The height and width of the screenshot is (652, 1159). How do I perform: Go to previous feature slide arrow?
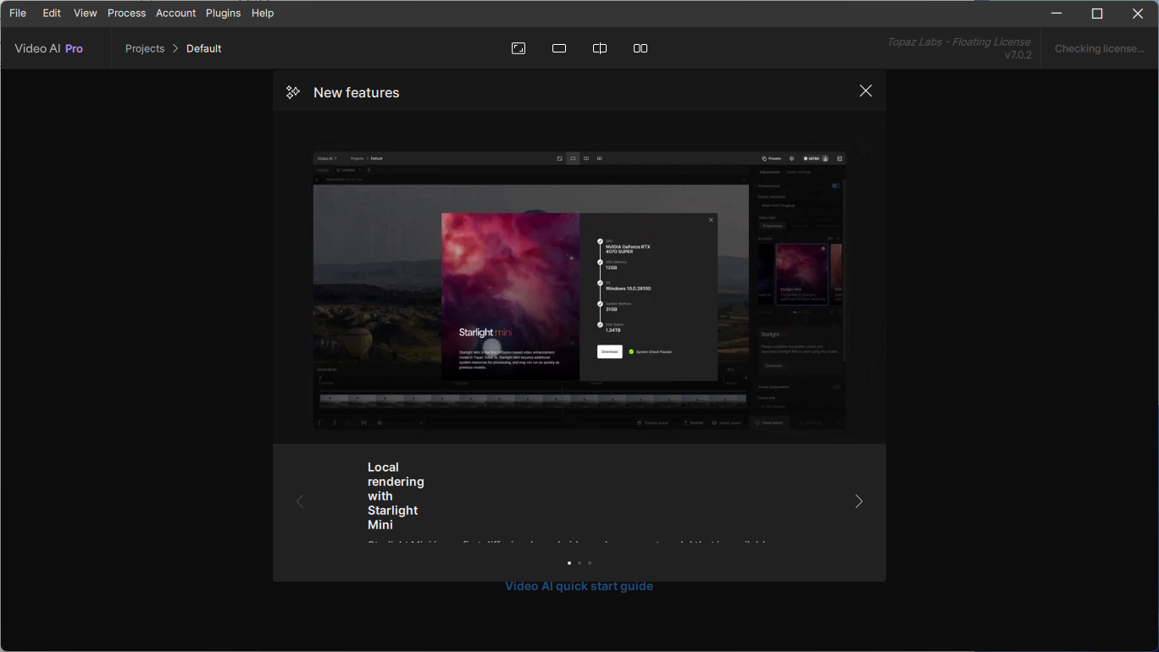300,501
